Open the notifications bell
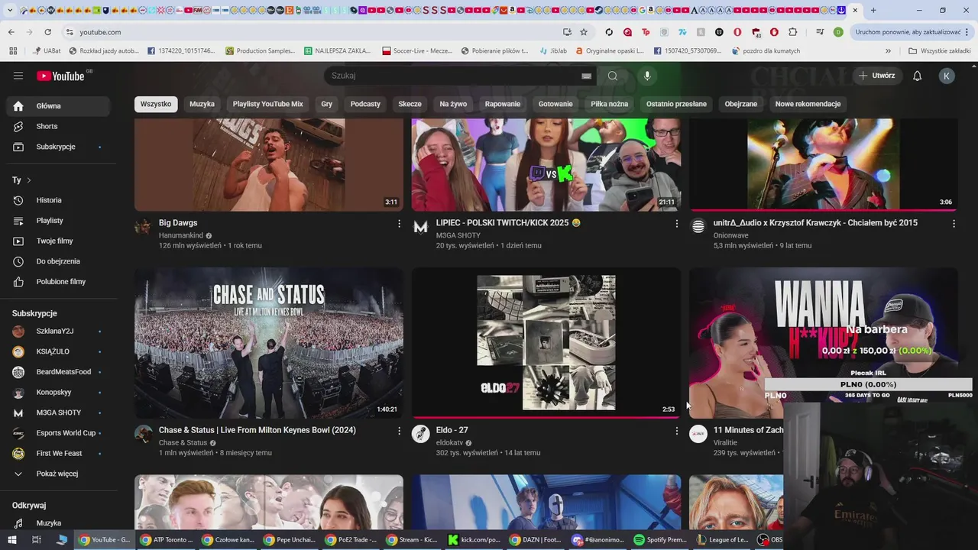Screen dimensions: 978x550 (x=918, y=76)
